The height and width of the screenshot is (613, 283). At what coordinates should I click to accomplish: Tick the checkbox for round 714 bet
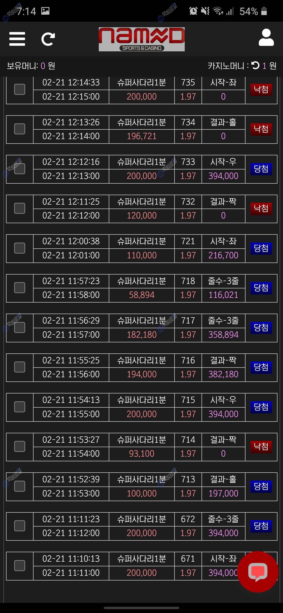pyautogui.click(x=19, y=446)
